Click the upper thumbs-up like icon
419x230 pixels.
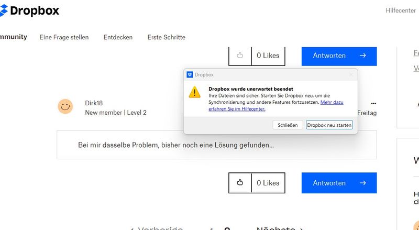[240, 56]
